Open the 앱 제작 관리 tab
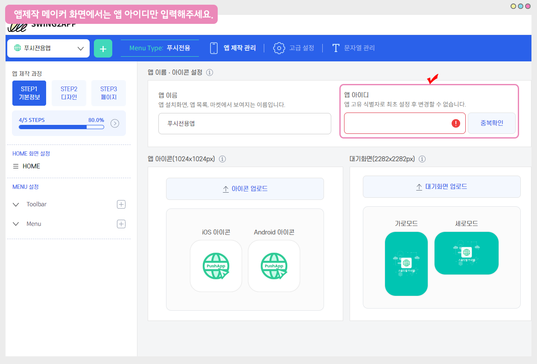 click(233, 48)
